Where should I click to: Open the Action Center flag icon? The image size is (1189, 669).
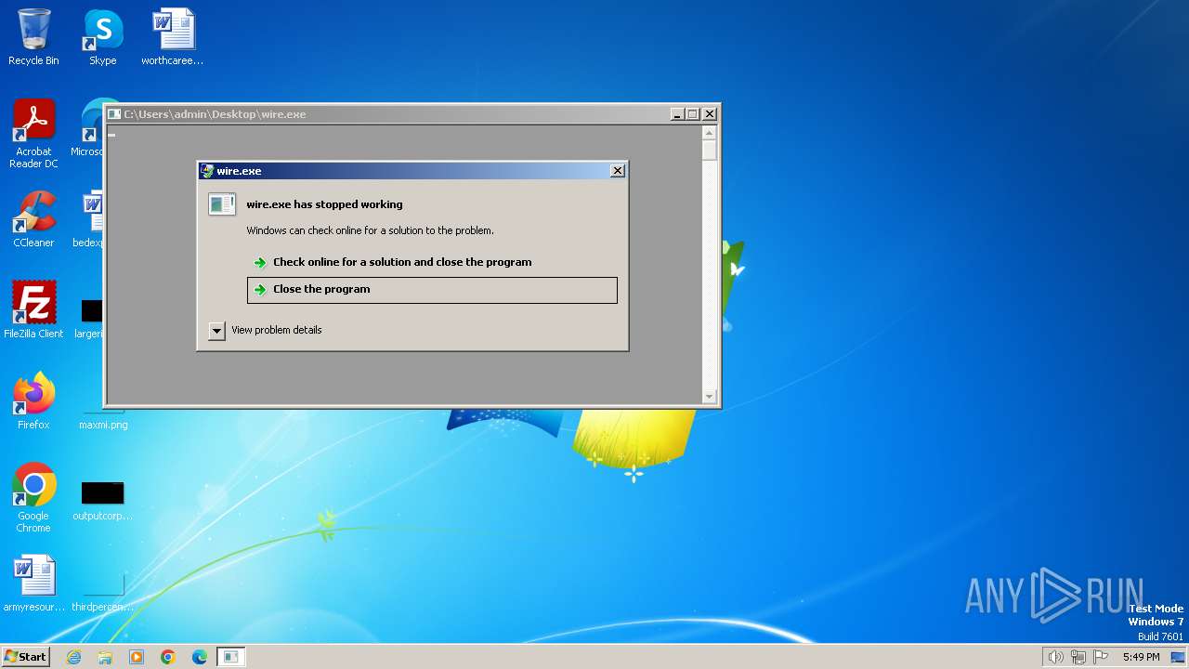pos(1101,657)
